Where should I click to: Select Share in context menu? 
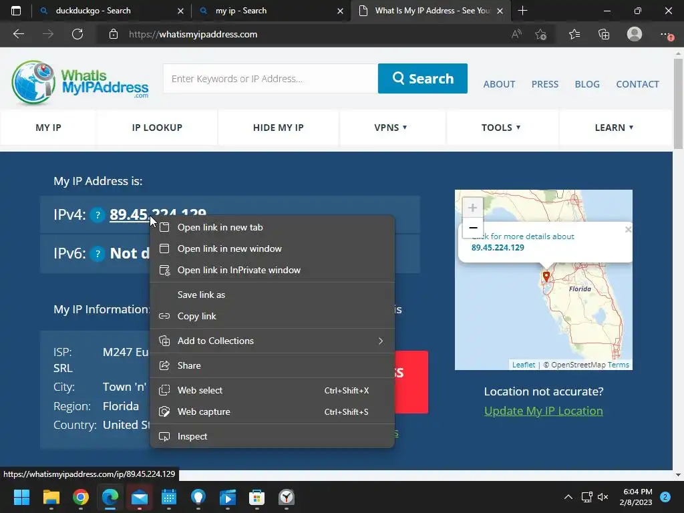(x=273, y=365)
